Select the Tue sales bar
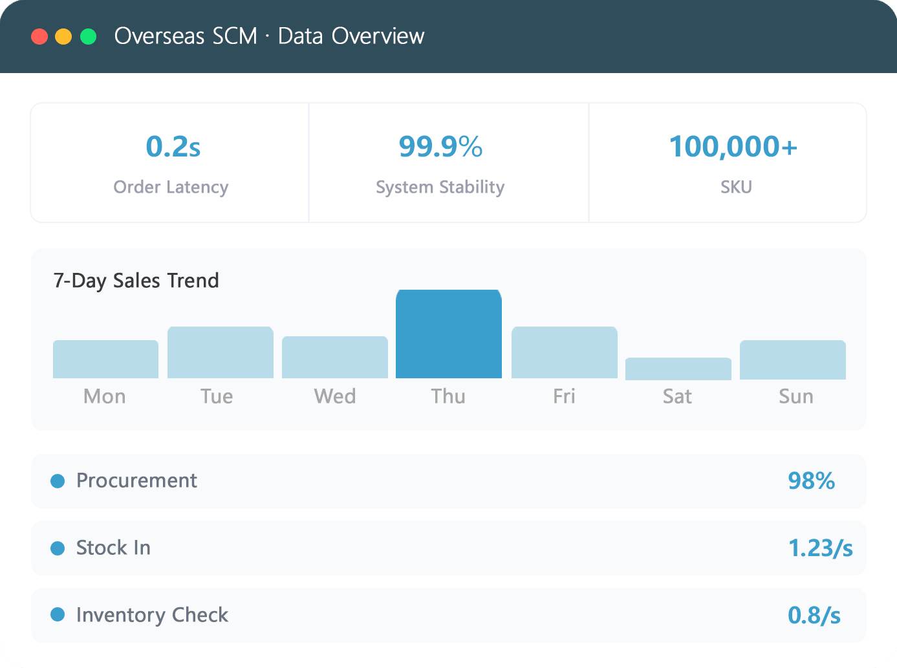897x668 pixels. coord(221,352)
